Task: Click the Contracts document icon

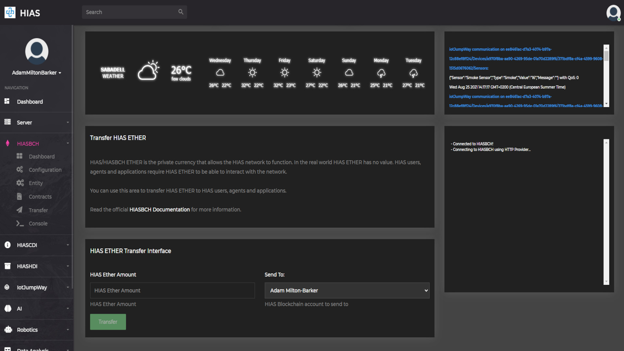Action: click(19, 197)
